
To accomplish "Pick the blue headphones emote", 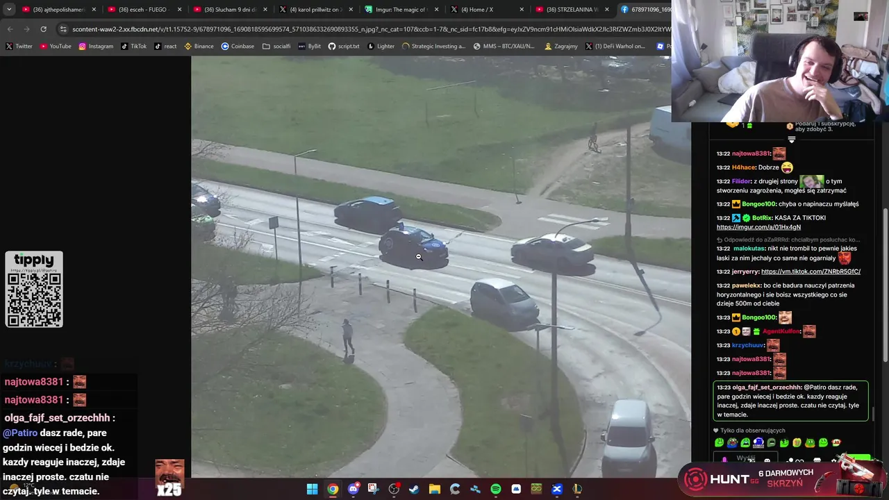I will pyautogui.click(x=758, y=442).
